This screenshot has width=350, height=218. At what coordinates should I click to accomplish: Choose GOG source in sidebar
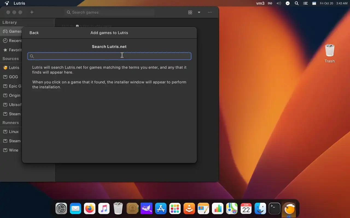[11, 77]
